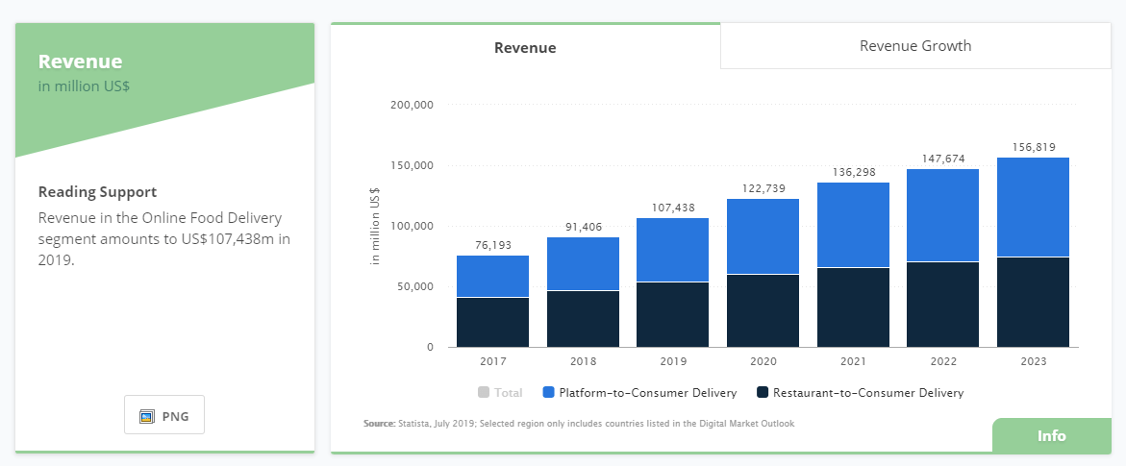
Task: Click the 147,674 value label
Action: [943, 158]
